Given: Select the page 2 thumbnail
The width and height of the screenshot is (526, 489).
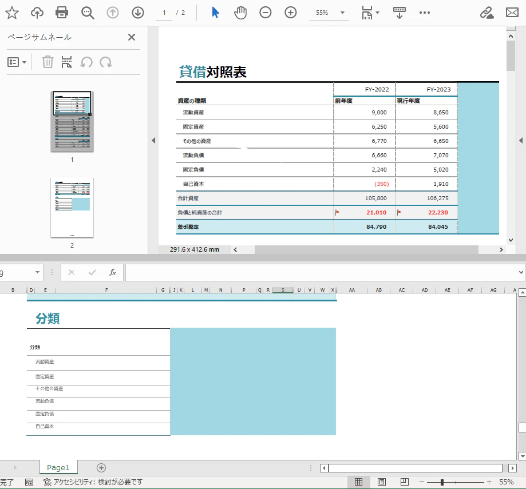Looking at the screenshot, I should tap(72, 208).
